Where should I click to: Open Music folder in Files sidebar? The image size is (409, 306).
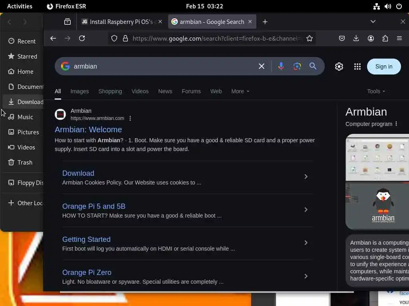tap(22, 117)
